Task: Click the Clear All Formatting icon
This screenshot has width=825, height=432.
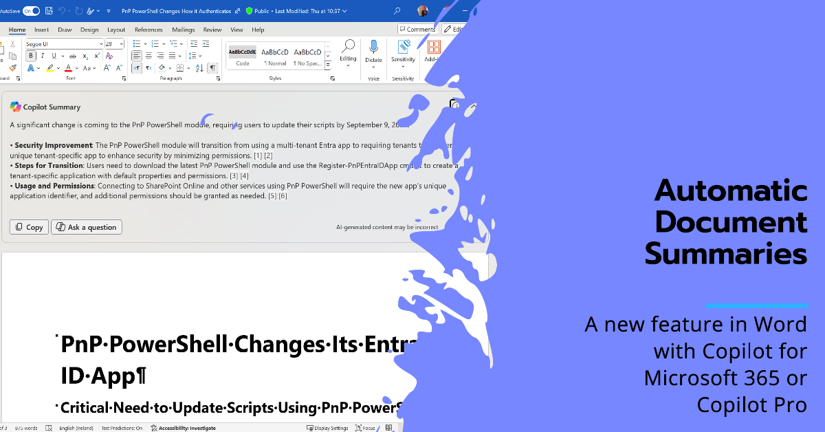Action: [109, 56]
